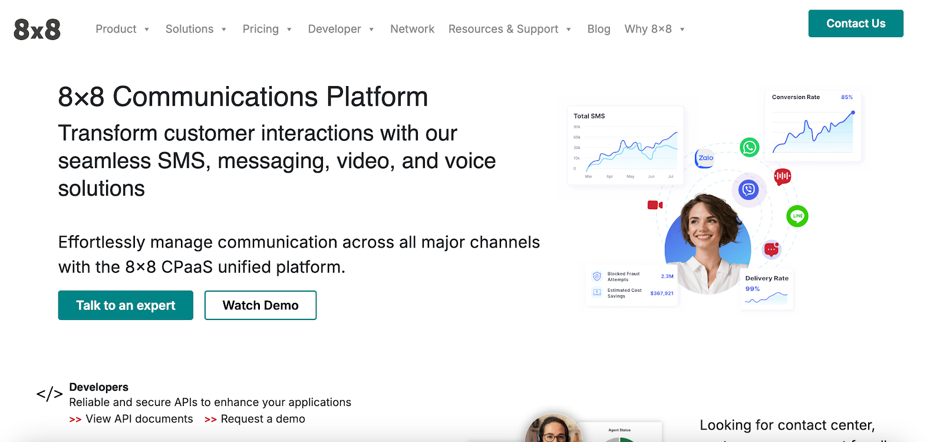The width and height of the screenshot is (943, 442).
Task: Click the Blocked Fraud Attempts shield icon
Action: [x=596, y=276]
